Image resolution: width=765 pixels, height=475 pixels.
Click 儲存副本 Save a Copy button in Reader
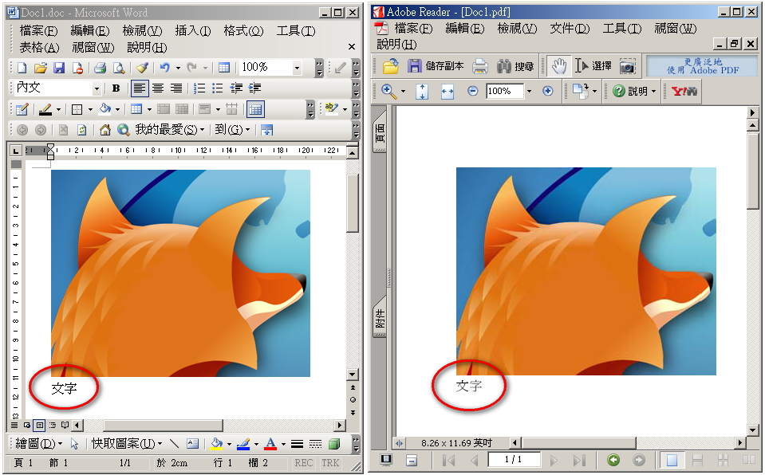(x=436, y=66)
